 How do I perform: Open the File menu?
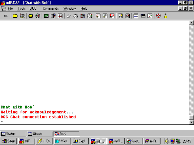click(x=10, y=8)
